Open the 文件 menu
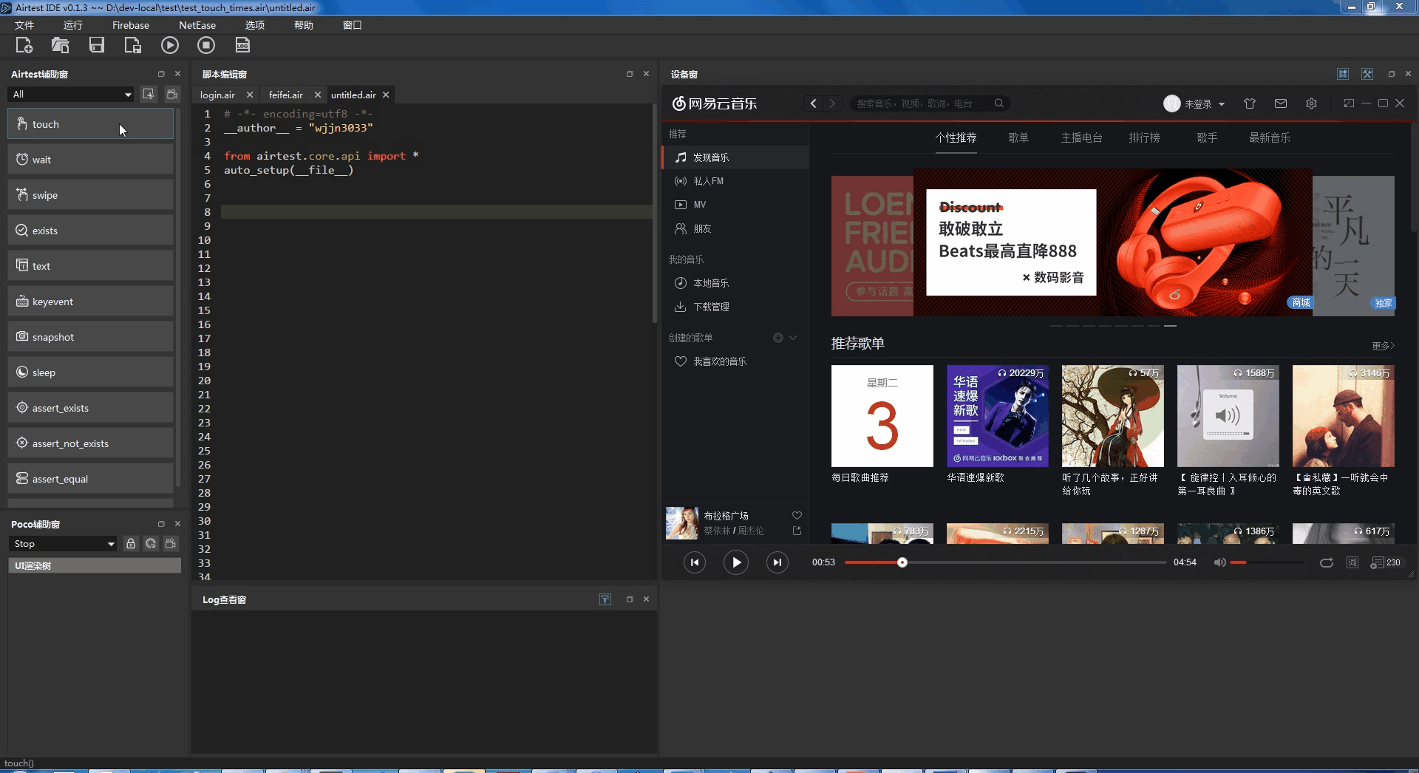This screenshot has width=1419, height=773. 24,25
